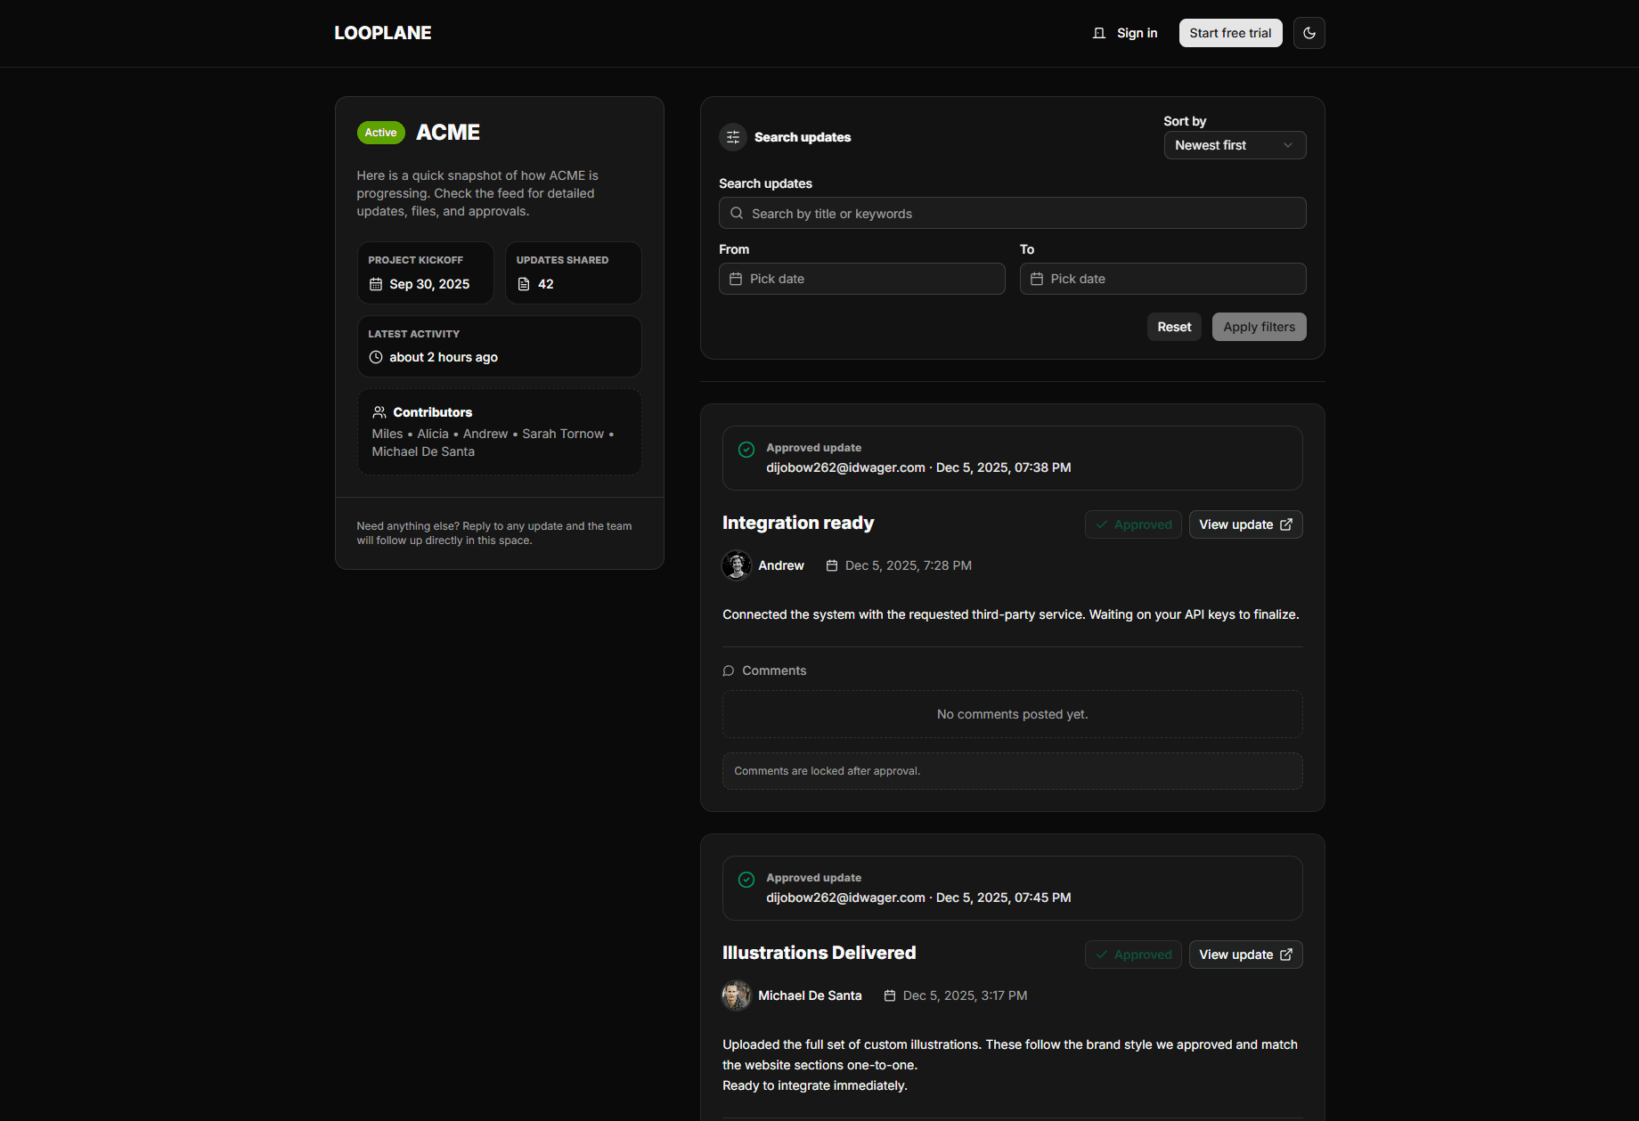Click the calendar icon inside the To field

(x=1036, y=279)
